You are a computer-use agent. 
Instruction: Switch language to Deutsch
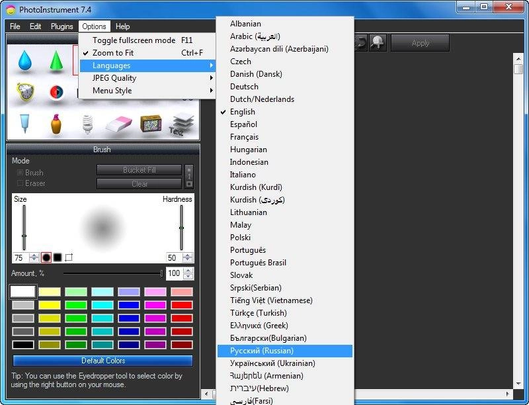tap(285, 87)
